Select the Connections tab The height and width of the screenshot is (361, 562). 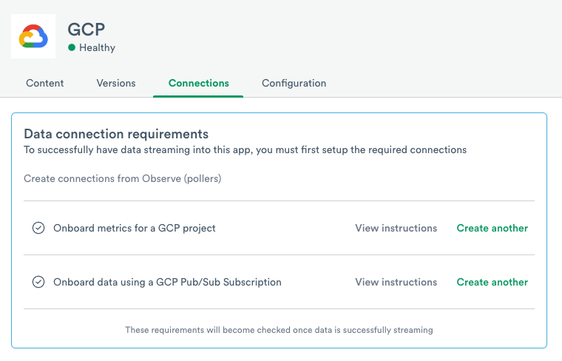[199, 83]
